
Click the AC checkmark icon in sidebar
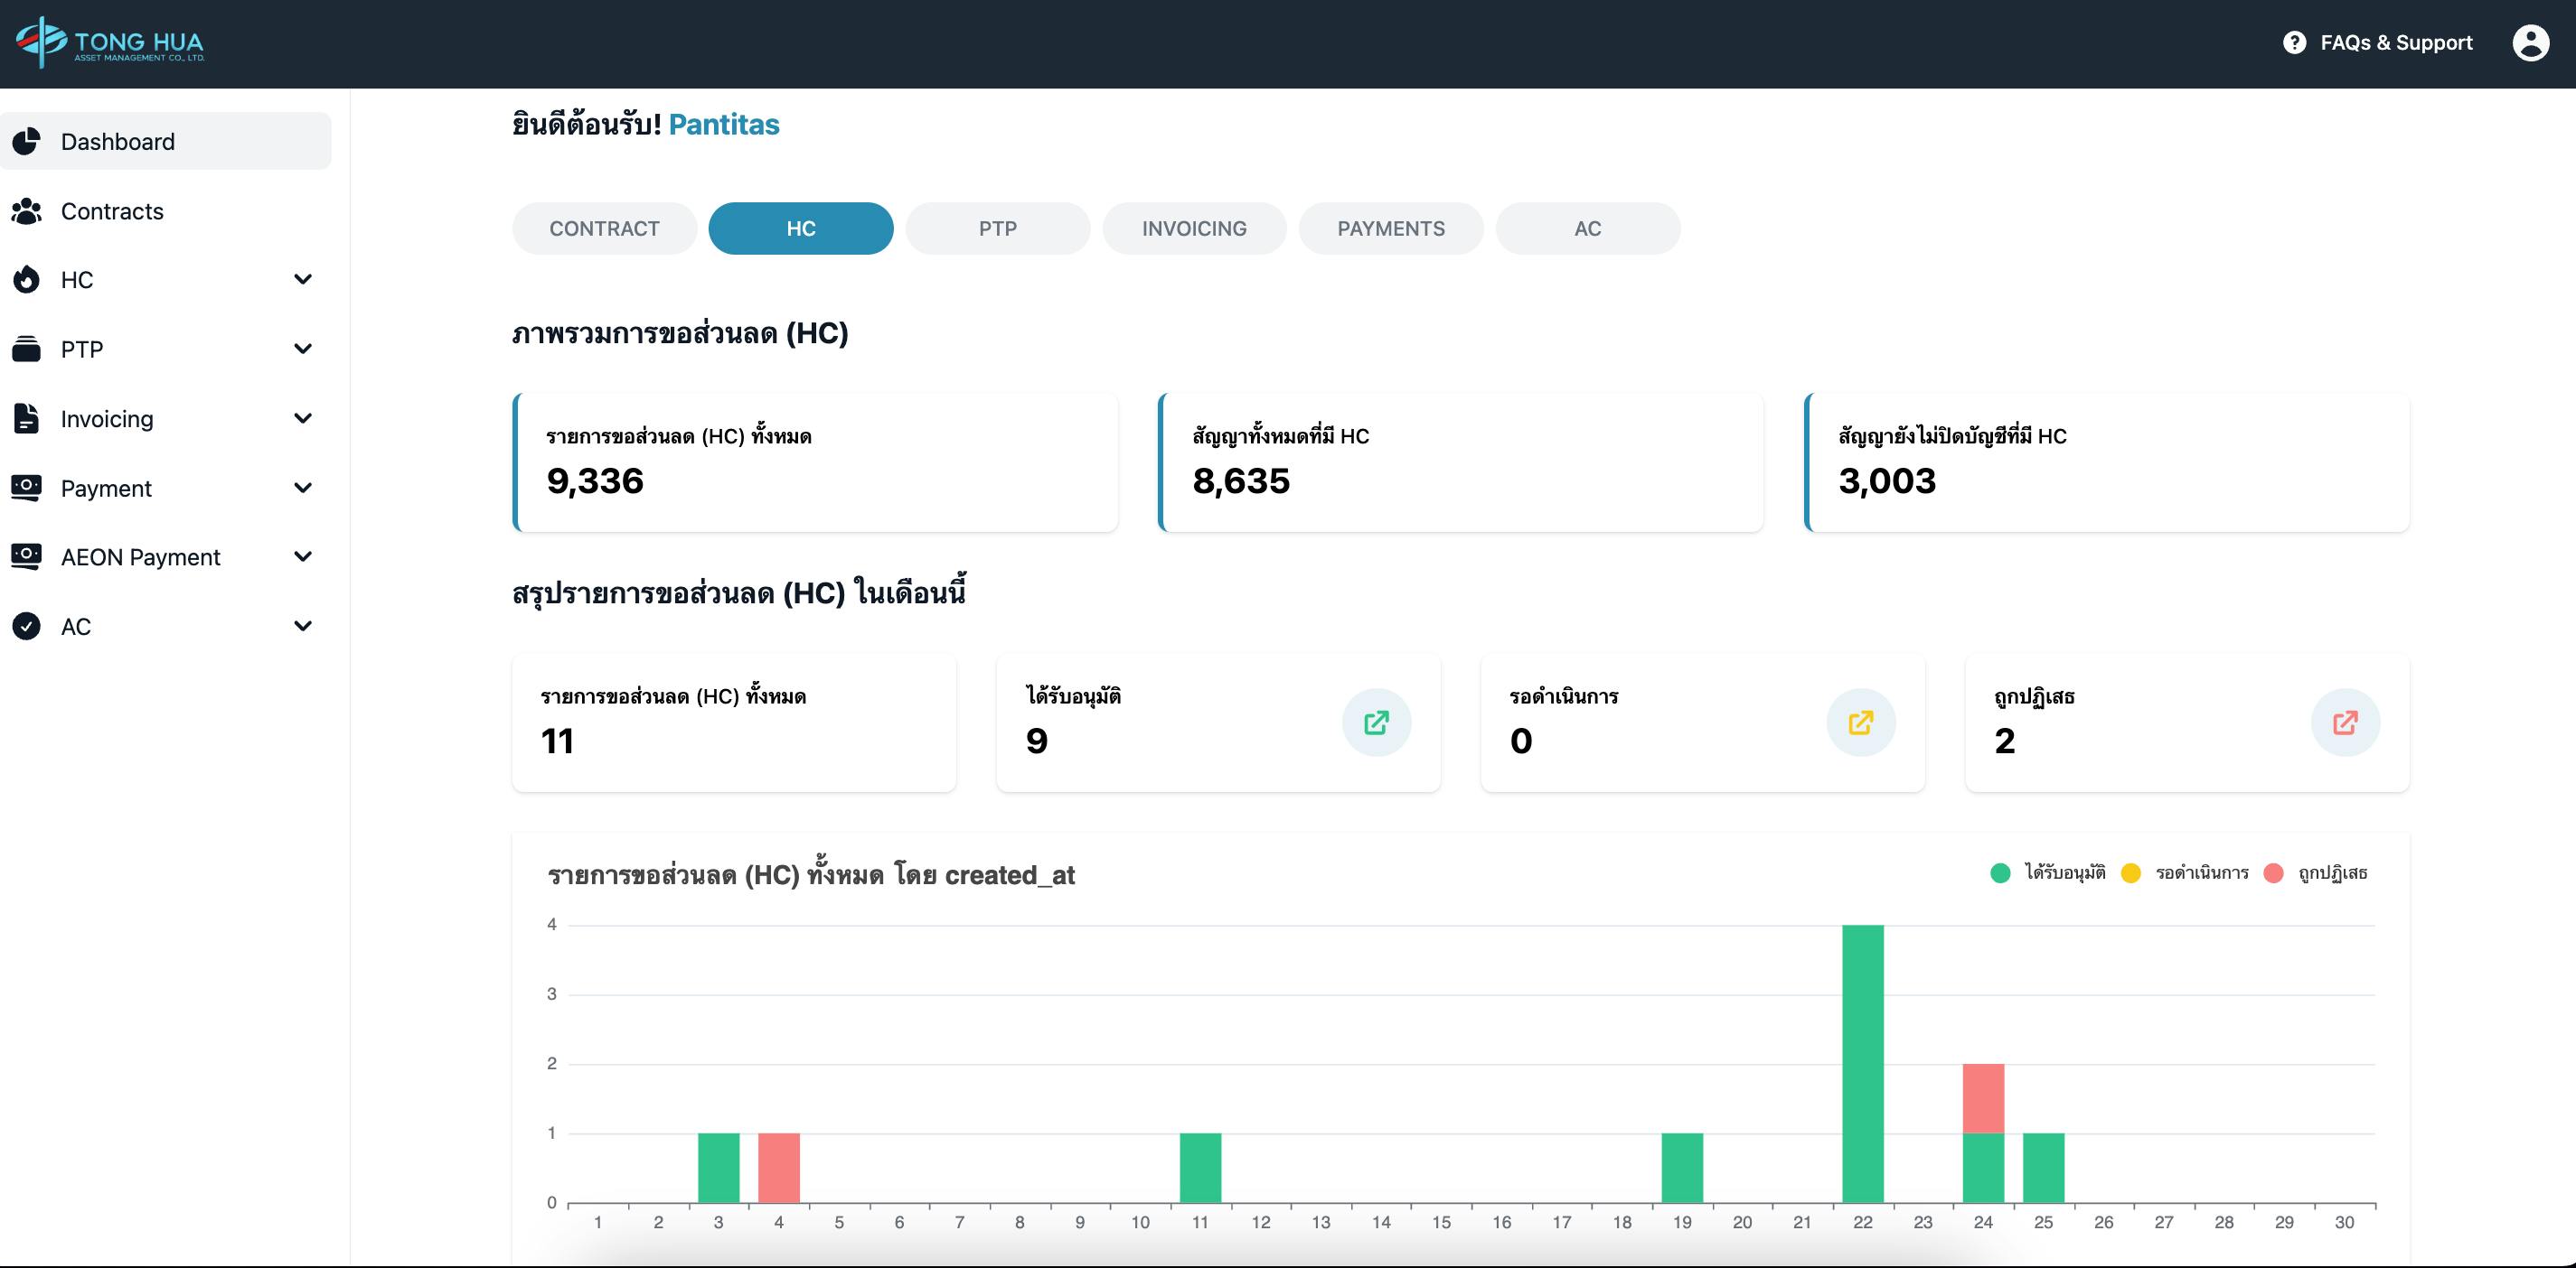point(27,627)
